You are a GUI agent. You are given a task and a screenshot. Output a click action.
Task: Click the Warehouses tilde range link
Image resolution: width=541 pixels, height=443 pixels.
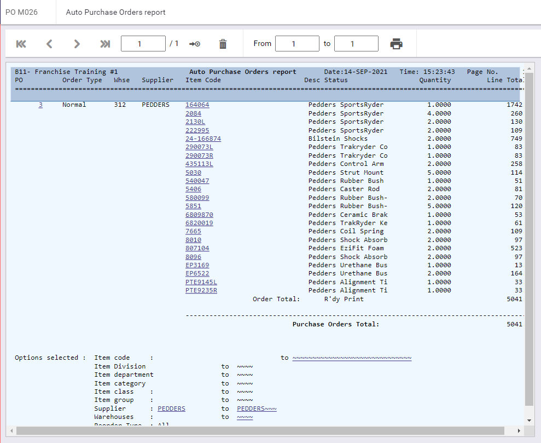click(x=245, y=417)
